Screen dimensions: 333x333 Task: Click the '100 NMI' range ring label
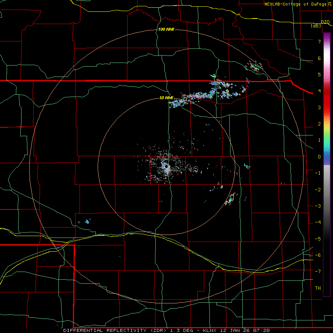tap(166, 29)
